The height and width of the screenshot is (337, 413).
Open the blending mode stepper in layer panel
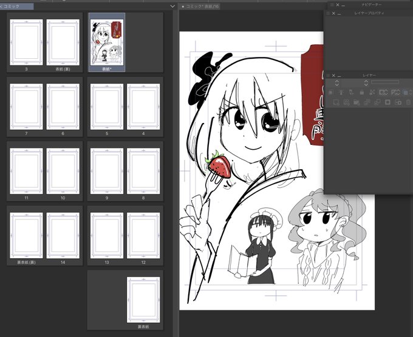point(337,83)
